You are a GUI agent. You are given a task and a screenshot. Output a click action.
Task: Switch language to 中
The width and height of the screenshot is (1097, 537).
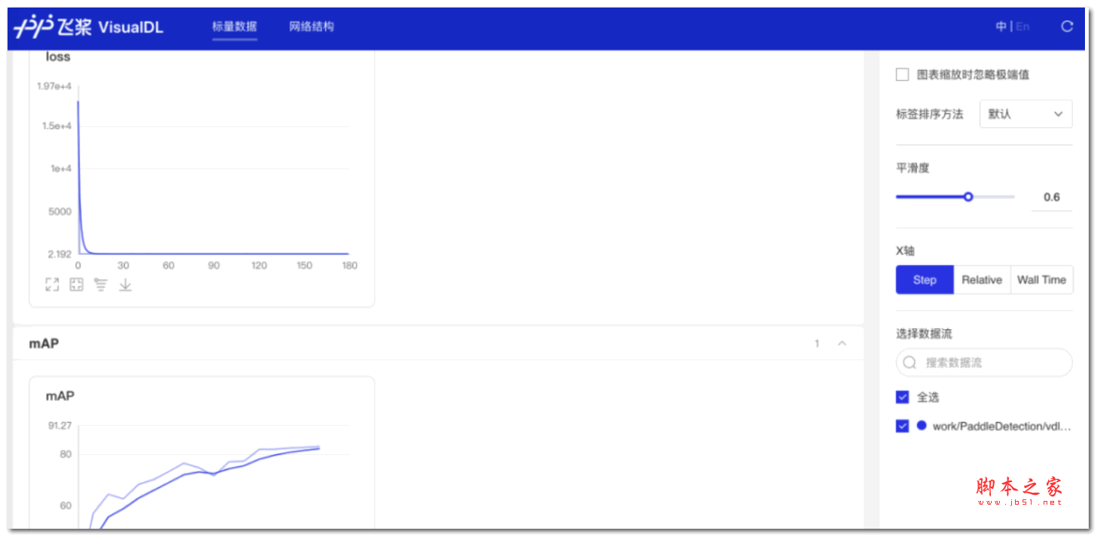(x=1001, y=26)
